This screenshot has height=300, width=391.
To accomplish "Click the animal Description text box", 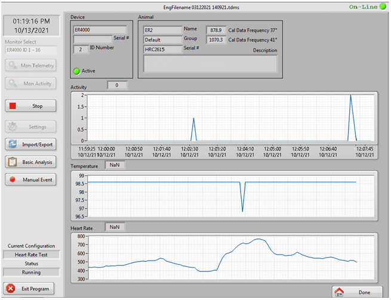I will pyautogui.click(x=210, y=64).
